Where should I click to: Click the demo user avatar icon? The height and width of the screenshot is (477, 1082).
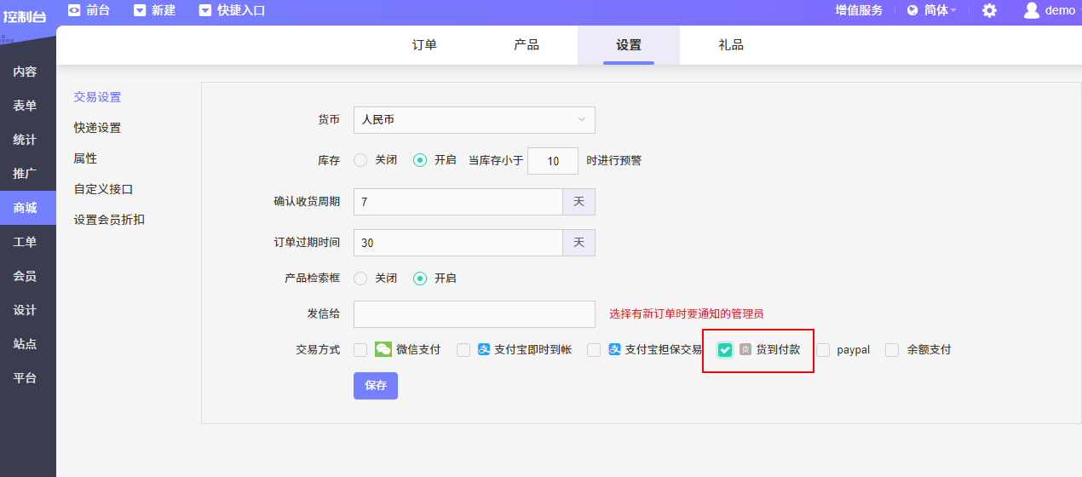(x=1032, y=10)
